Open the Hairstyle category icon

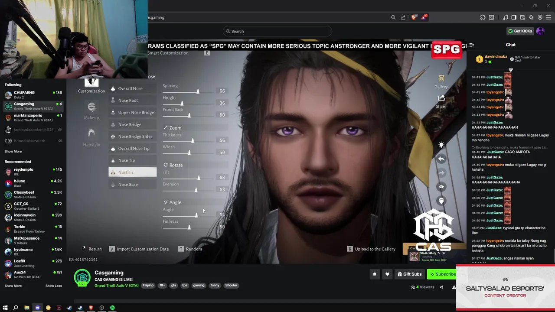click(x=91, y=134)
